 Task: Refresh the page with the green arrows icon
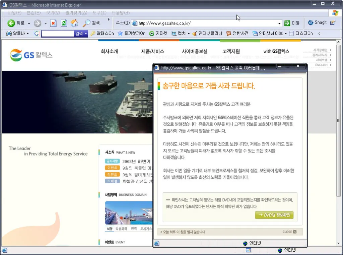[64, 23]
